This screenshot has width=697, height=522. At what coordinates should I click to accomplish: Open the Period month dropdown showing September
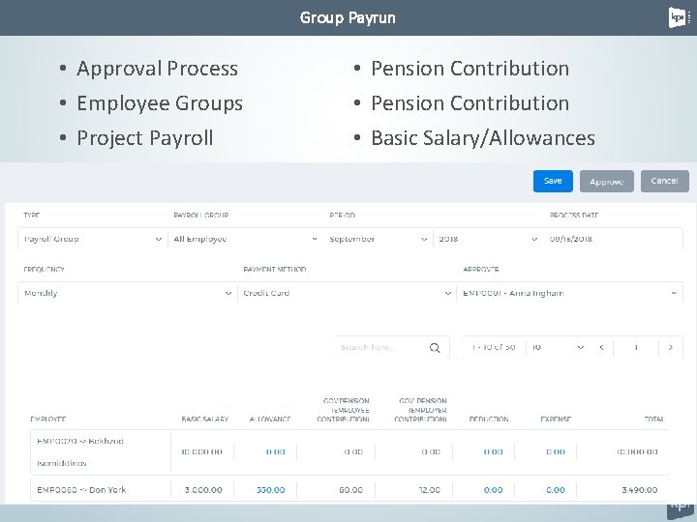(x=379, y=239)
